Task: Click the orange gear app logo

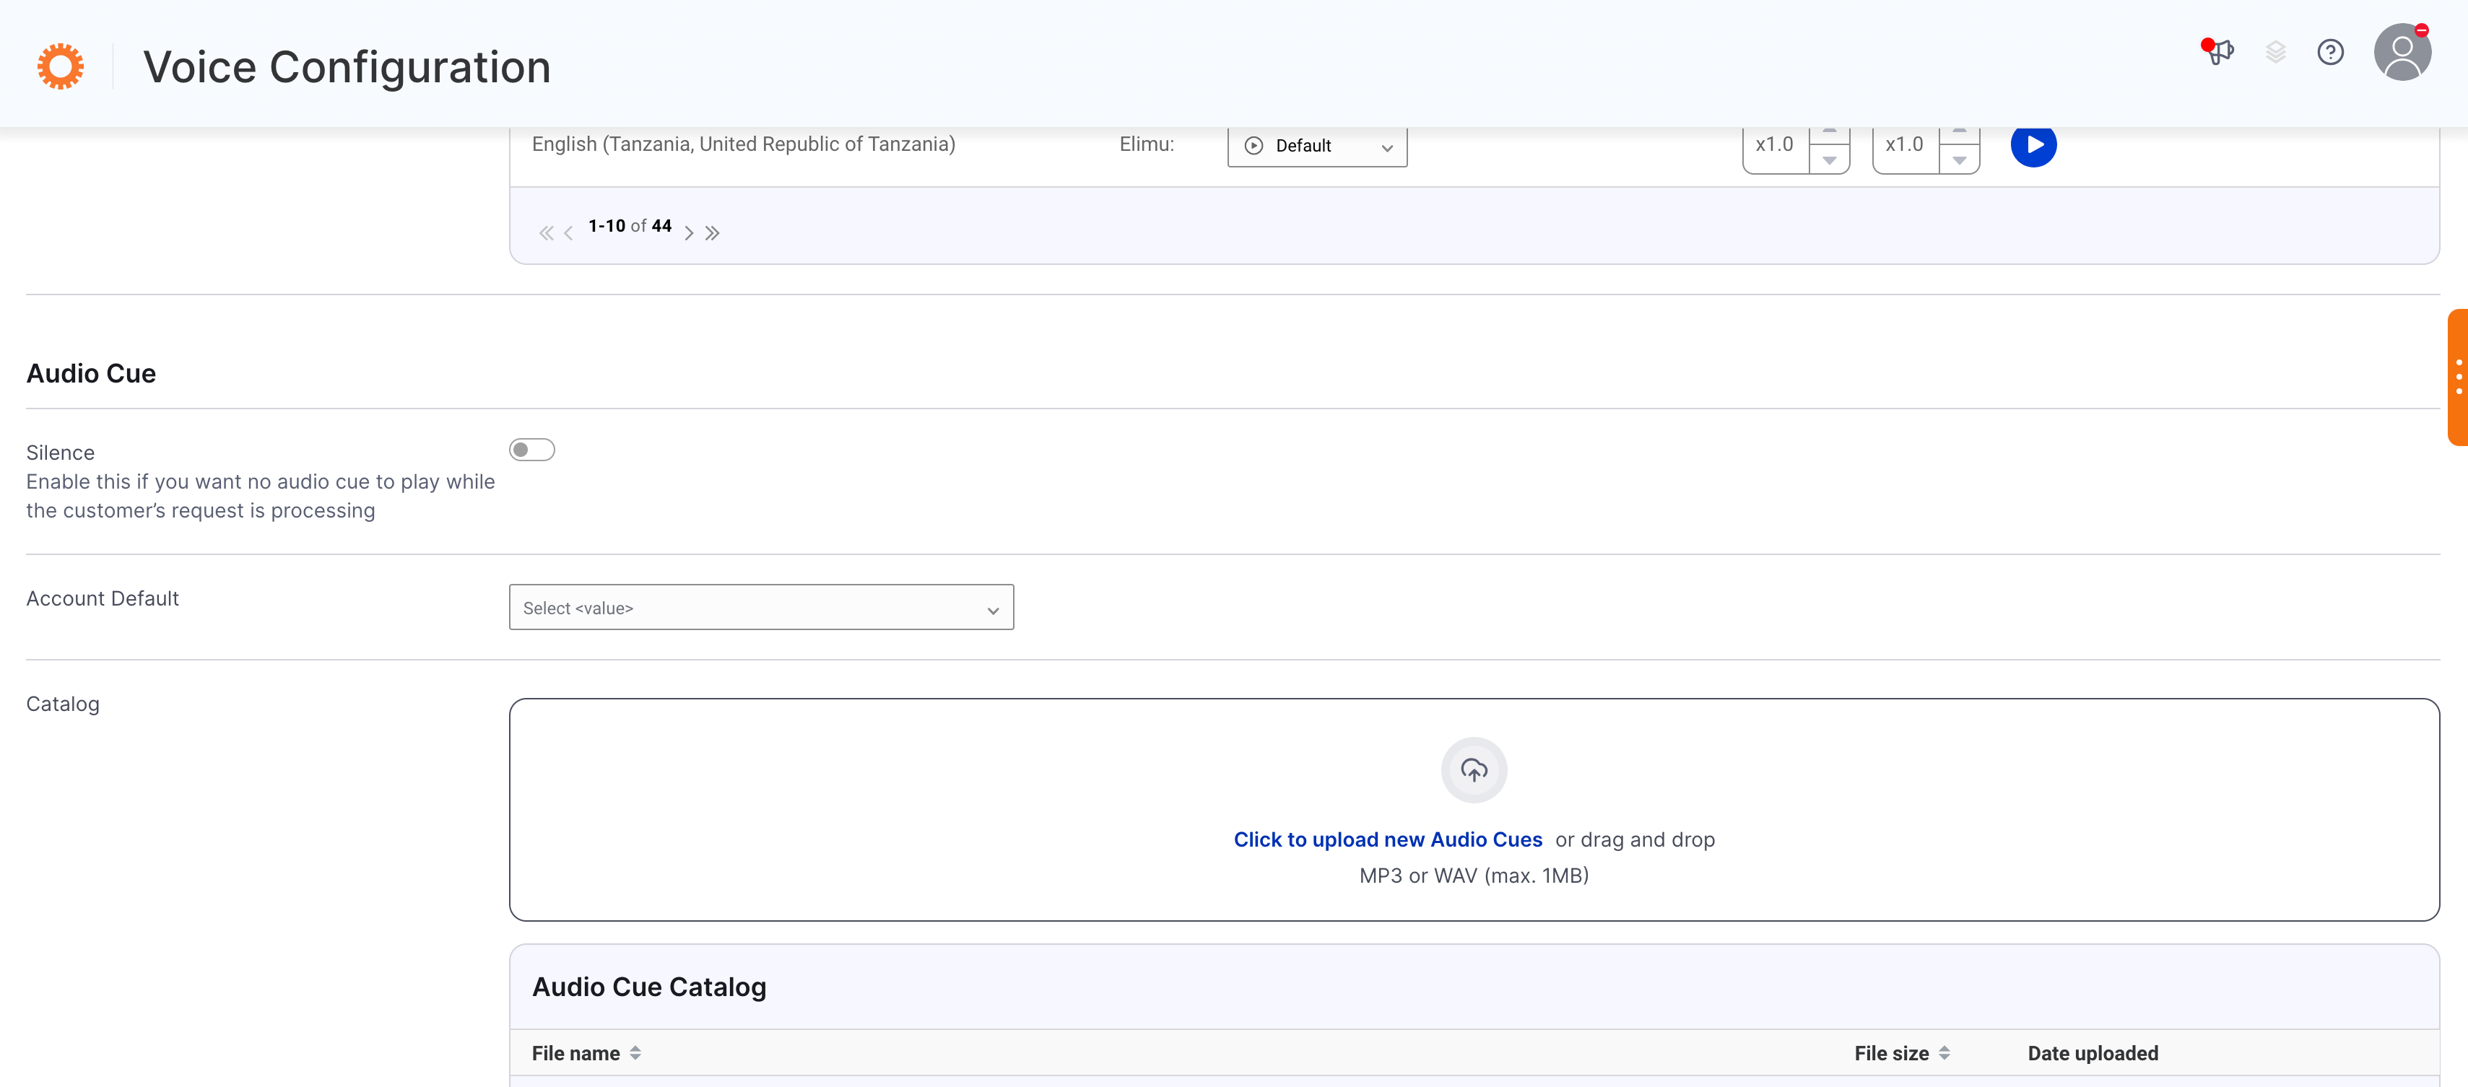Action: click(61, 66)
